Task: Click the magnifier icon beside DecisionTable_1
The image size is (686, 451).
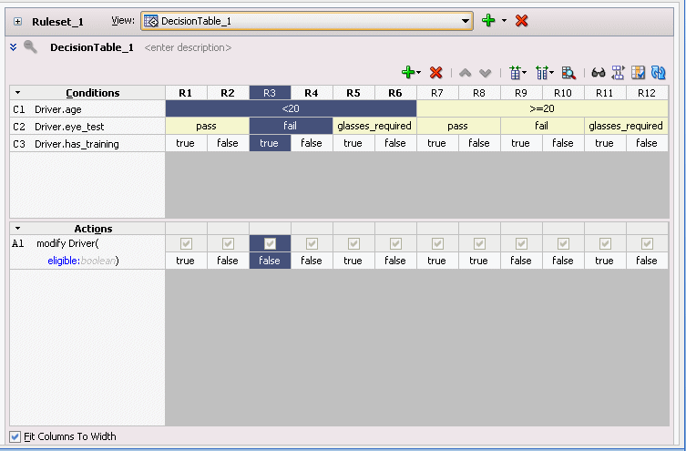Action: click(x=30, y=46)
